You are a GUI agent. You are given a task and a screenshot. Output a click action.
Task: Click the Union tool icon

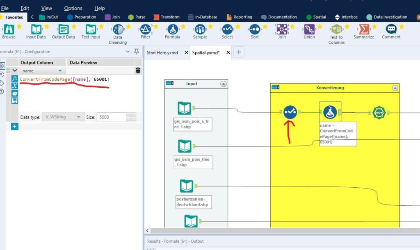(x=309, y=29)
